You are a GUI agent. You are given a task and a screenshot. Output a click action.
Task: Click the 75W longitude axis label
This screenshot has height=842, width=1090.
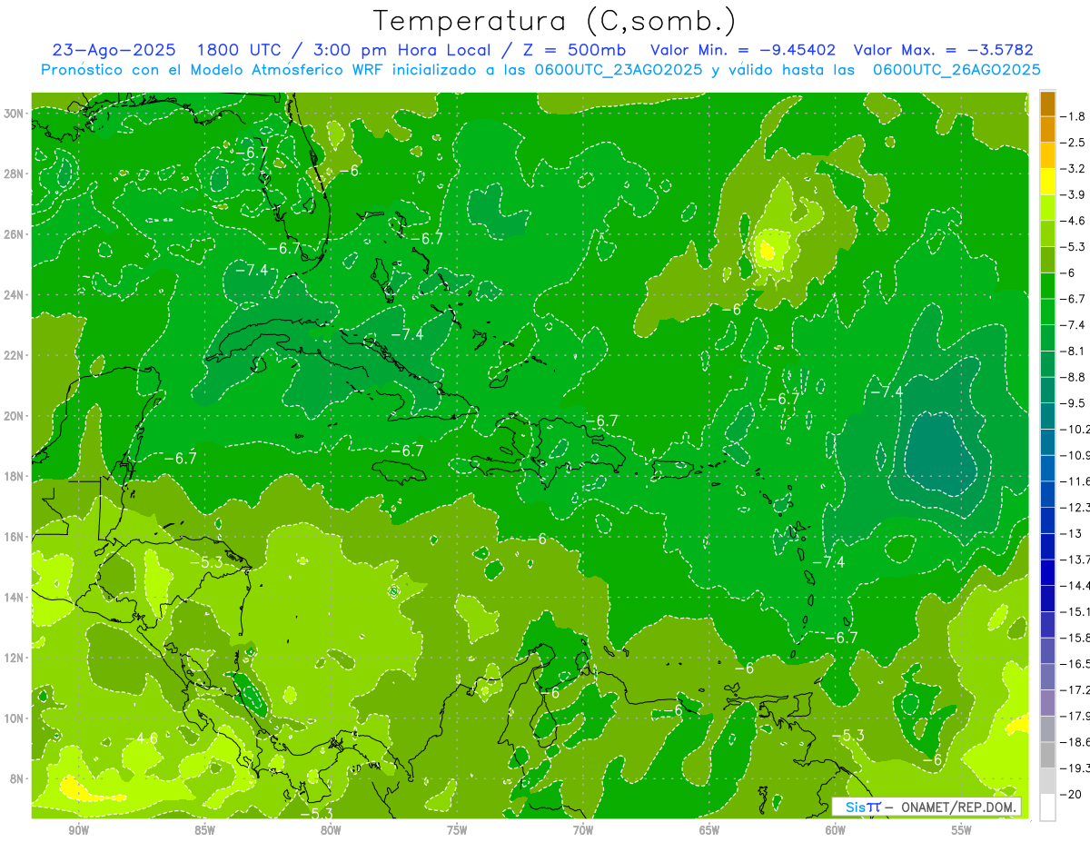click(x=457, y=830)
